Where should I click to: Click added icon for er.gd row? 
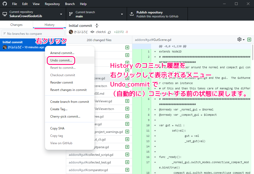tap(127, 124)
